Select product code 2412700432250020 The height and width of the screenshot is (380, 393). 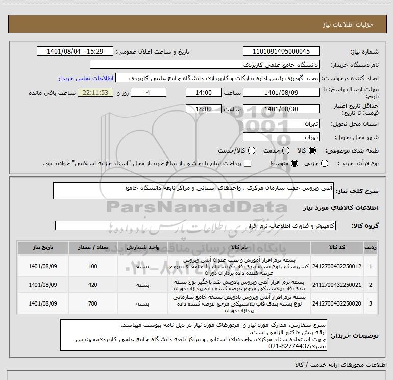click(337, 303)
